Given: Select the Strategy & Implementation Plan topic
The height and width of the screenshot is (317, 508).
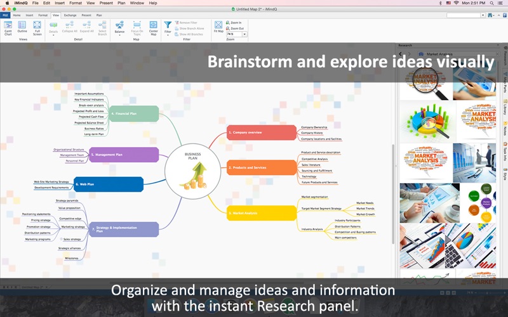Looking at the screenshot, I should (x=124, y=230).
